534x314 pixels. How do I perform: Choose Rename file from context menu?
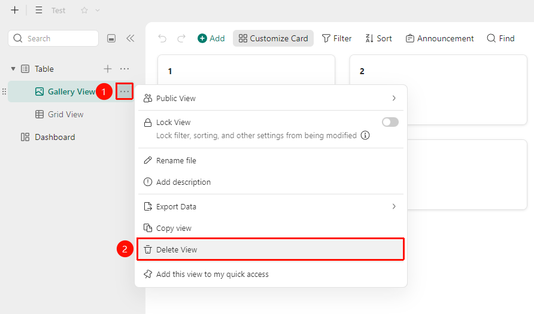coord(271,160)
